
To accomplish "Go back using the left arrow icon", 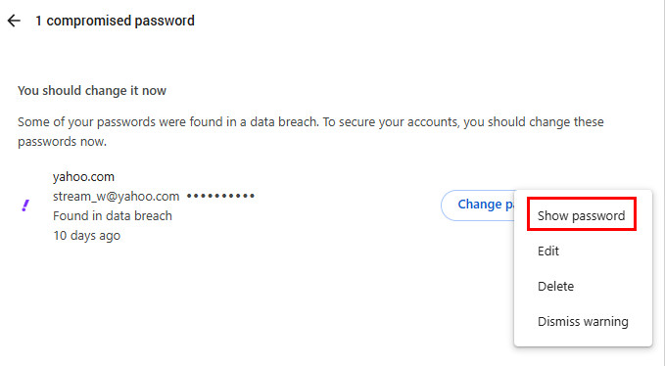I will (14, 21).
